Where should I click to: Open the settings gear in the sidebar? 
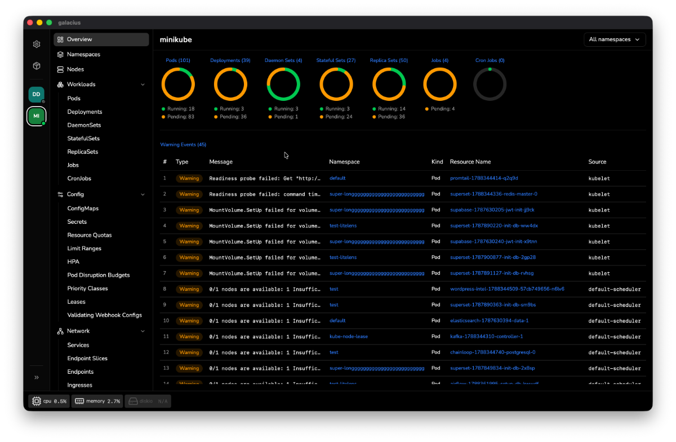click(37, 44)
